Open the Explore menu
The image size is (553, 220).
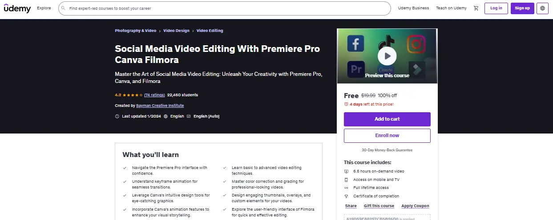(x=44, y=8)
